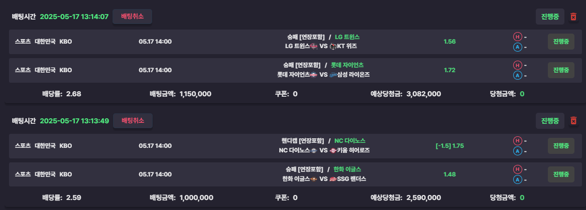Click the A icon in LG 트윈스 row
This screenshot has width=586, height=210.
click(517, 47)
